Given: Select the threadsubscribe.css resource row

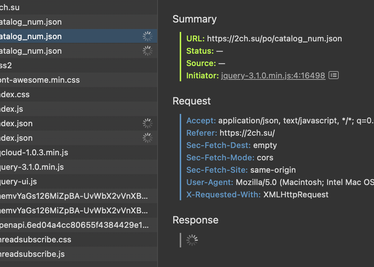Looking at the screenshot, I should click(35, 239).
